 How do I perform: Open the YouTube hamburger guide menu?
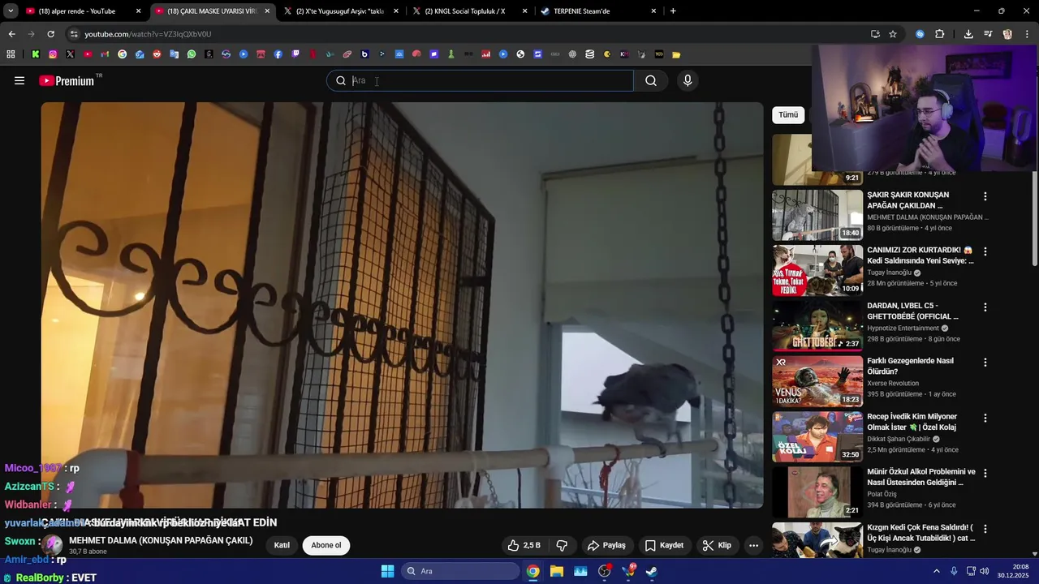pyautogui.click(x=19, y=80)
